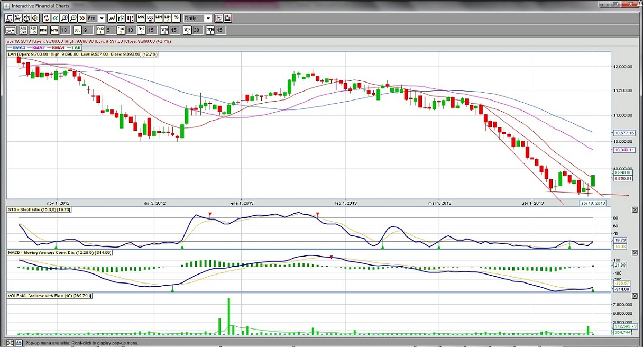Enable percent scale button
The height and width of the screenshot is (347, 643).
coord(176,19)
